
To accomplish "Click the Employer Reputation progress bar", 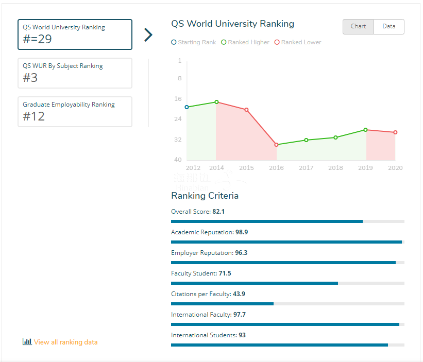I will (287, 263).
